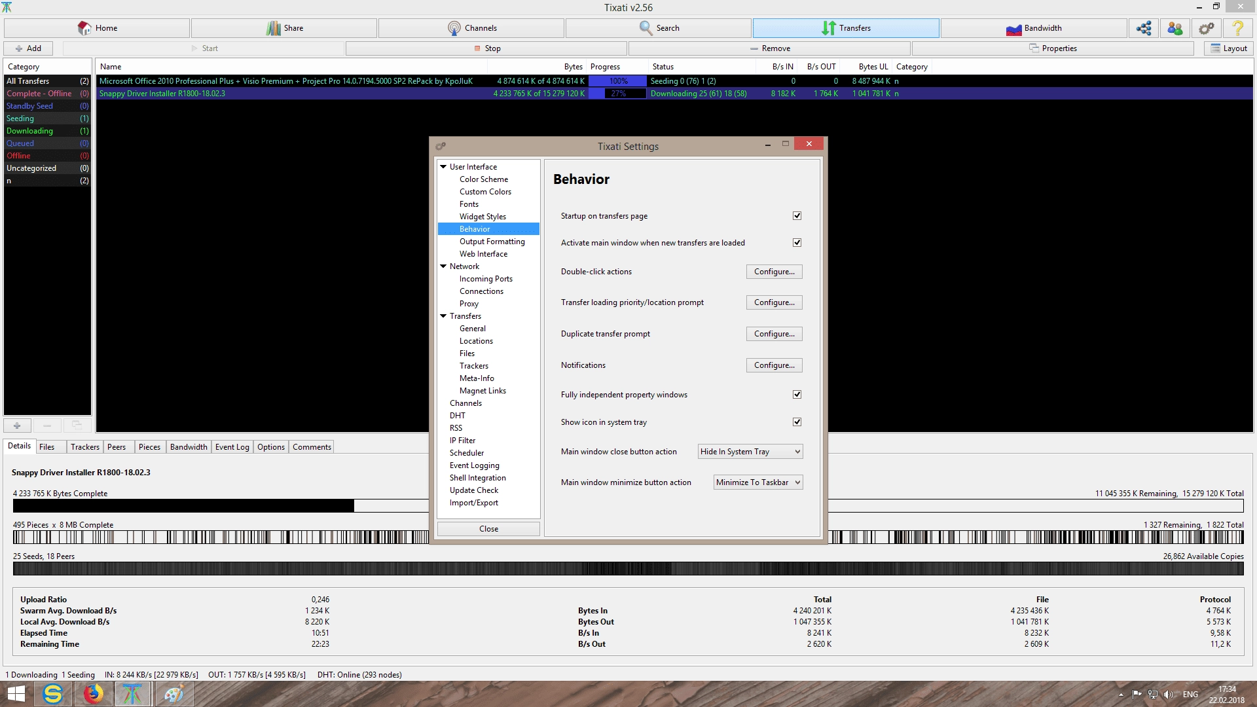
Task: Open Main window close button action dropdown
Action: [x=750, y=451]
